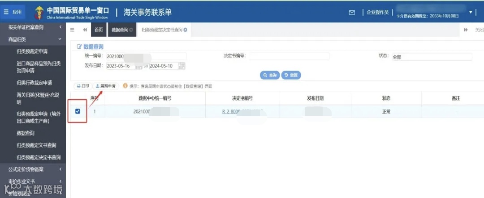Open 归类预裁定申请（境外出口商或生产商）item

pyautogui.click(x=39, y=117)
